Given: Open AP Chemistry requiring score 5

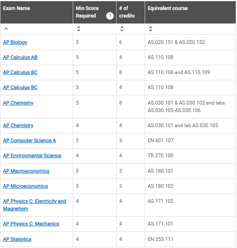Looking at the screenshot, I should coord(18,103).
